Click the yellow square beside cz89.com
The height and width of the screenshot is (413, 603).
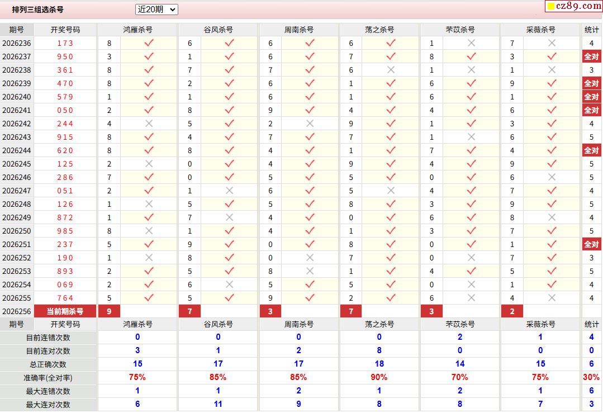coord(550,6)
